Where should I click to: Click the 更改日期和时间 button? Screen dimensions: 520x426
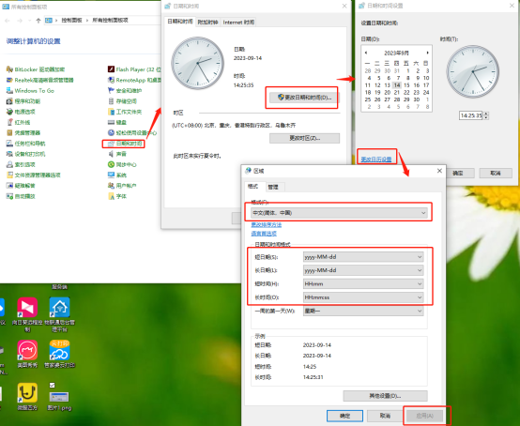pyautogui.click(x=304, y=98)
